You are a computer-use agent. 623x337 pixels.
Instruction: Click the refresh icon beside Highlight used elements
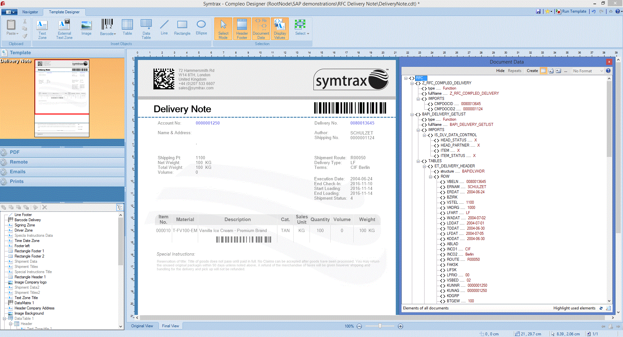pos(601,308)
